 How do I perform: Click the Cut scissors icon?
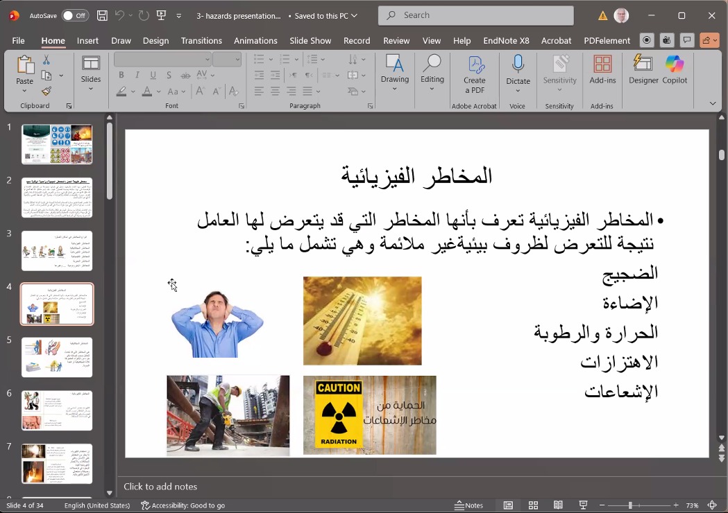[46, 60]
